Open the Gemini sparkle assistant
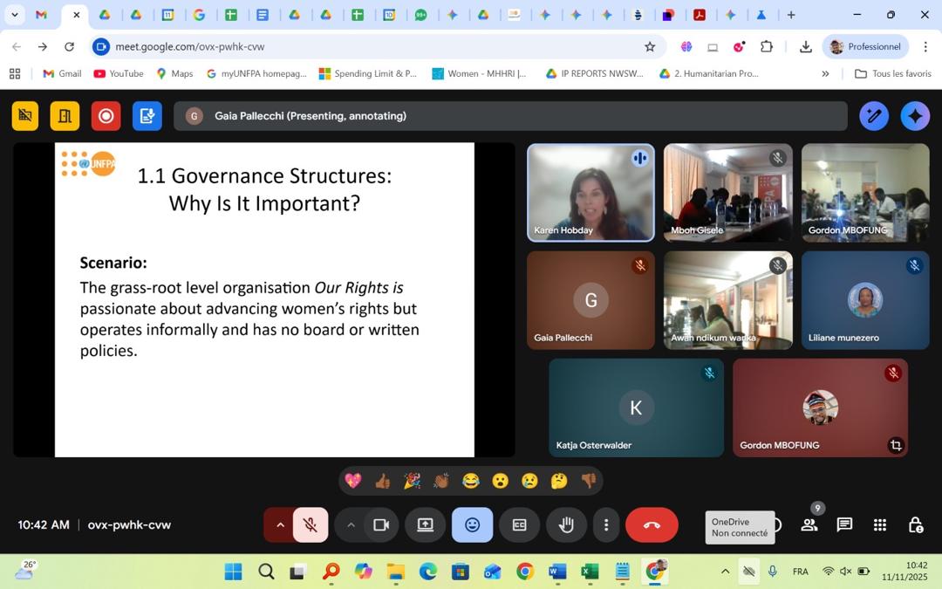The width and height of the screenshot is (942, 589). pyautogui.click(x=914, y=115)
